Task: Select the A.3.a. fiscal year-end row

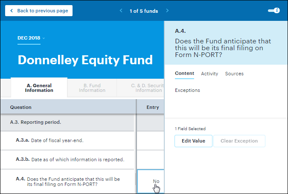Action: click(x=68, y=140)
